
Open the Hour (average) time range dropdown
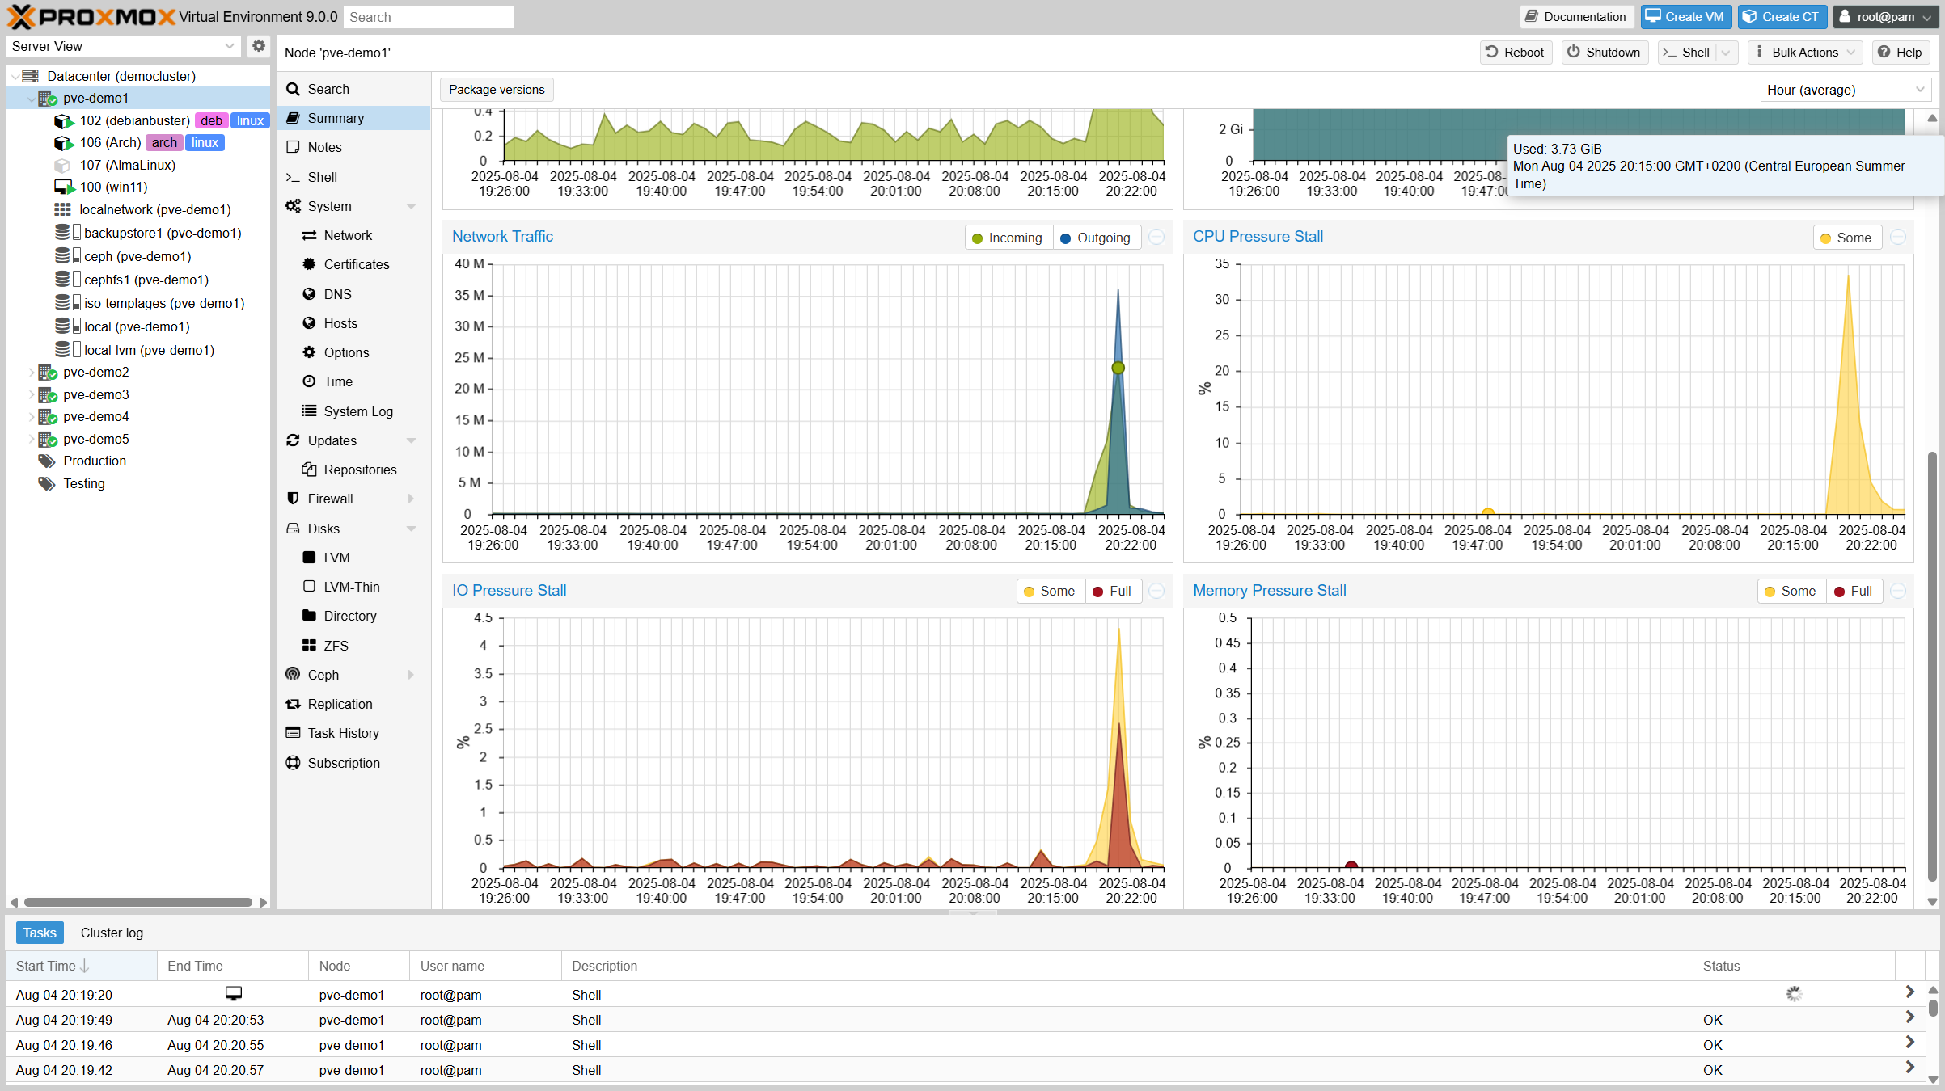pyautogui.click(x=1846, y=89)
